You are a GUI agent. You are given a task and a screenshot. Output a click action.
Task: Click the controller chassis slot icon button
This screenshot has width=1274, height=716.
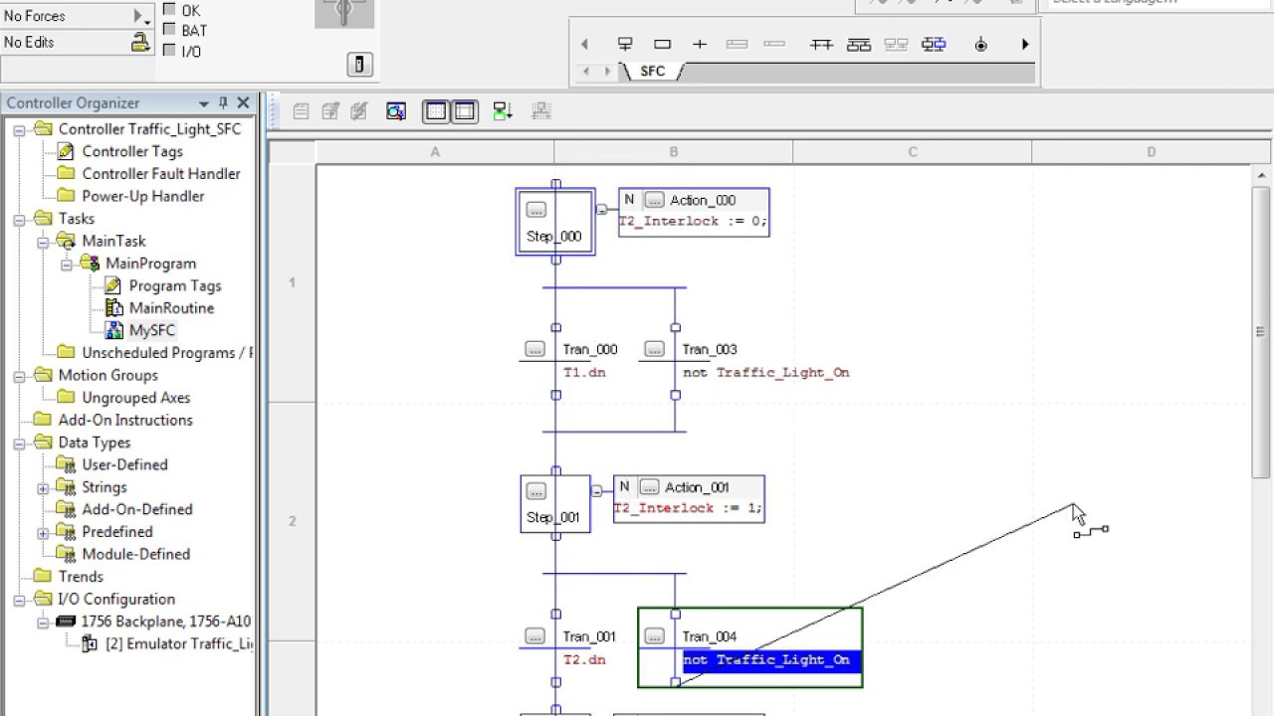(359, 65)
